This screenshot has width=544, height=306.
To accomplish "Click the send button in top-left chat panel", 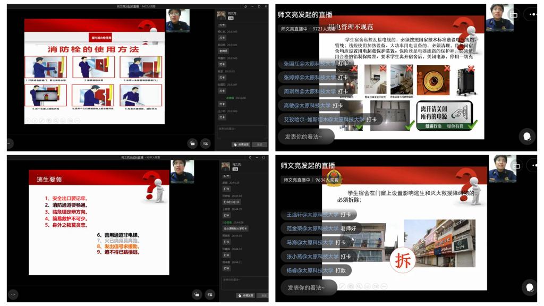I will pyautogui.click(x=259, y=144).
